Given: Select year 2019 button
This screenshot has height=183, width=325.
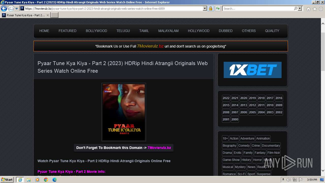Looking at the screenshot, I should (x=252, y=98).
